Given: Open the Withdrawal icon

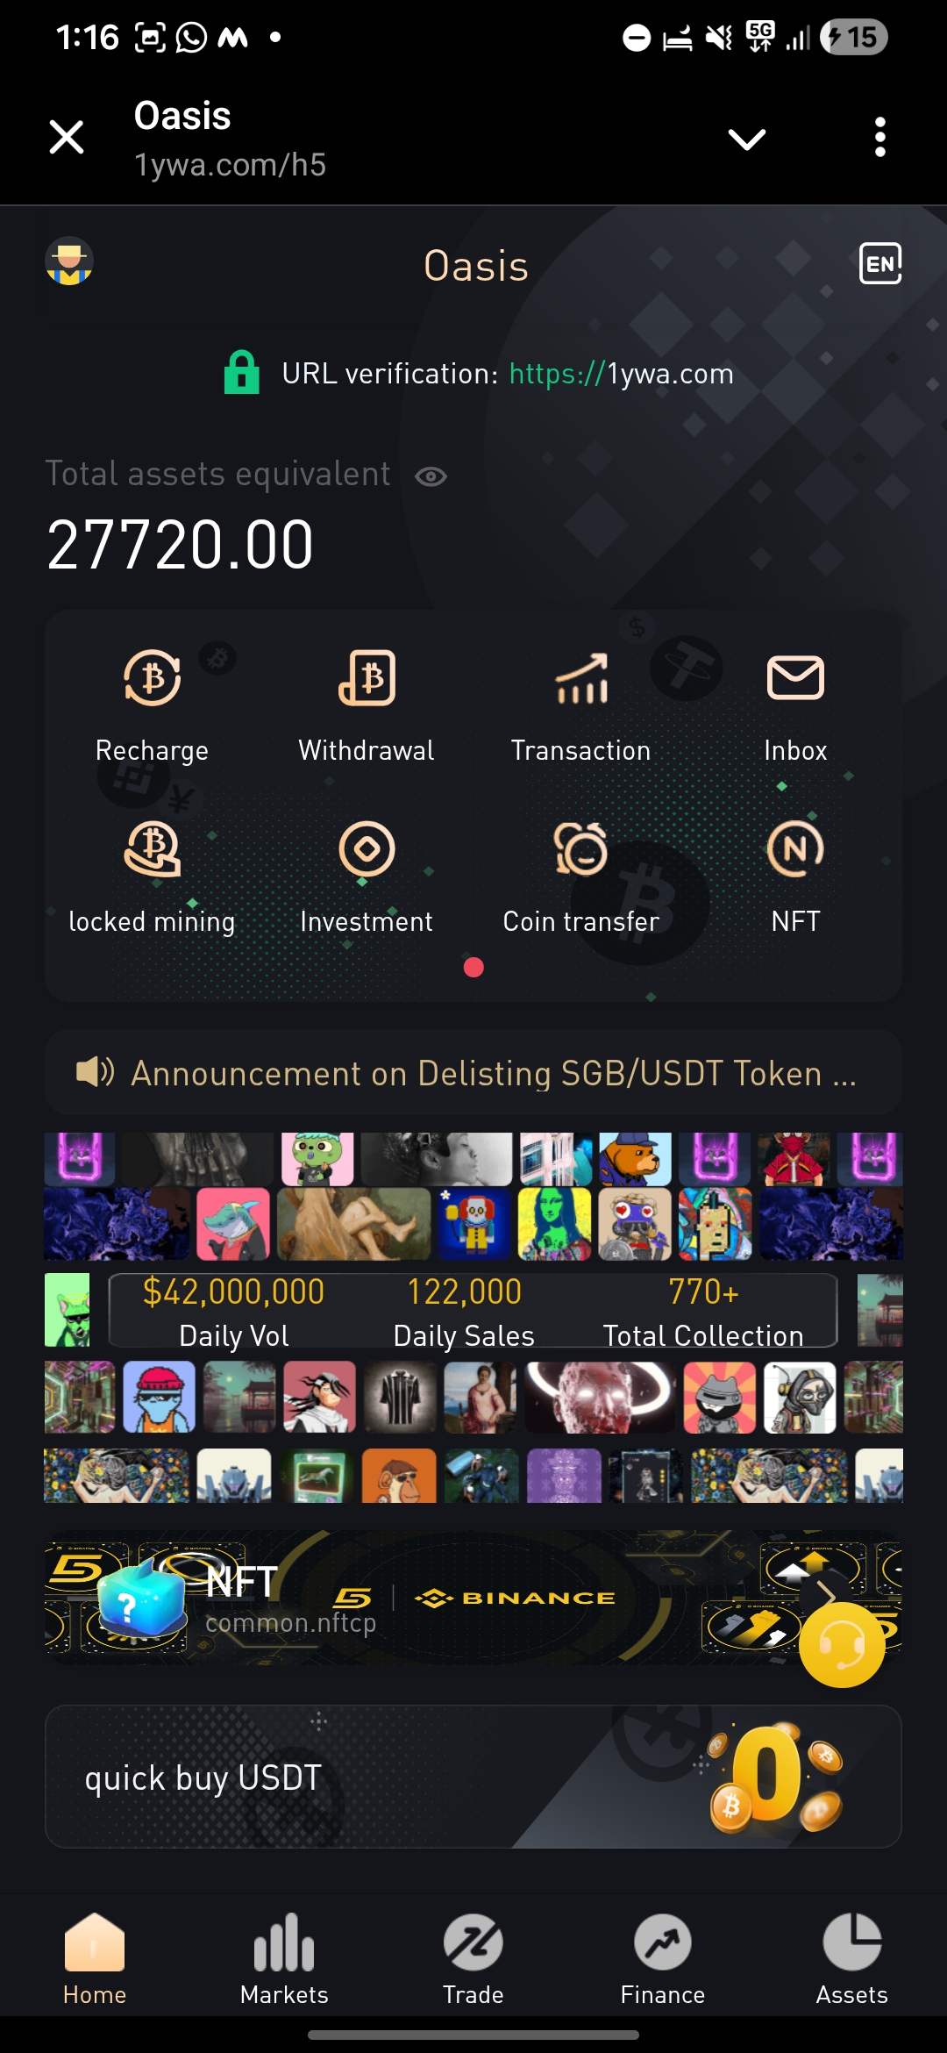Looking at the screenshot, I should (367, 678).
